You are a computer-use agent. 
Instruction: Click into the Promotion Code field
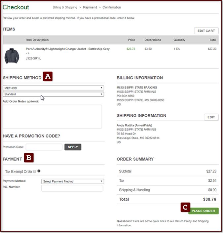tap(44, 147)
